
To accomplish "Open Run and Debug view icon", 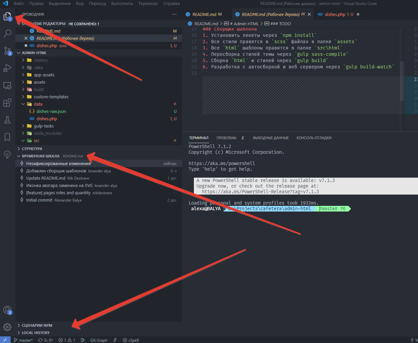I will tap(7, 68).
